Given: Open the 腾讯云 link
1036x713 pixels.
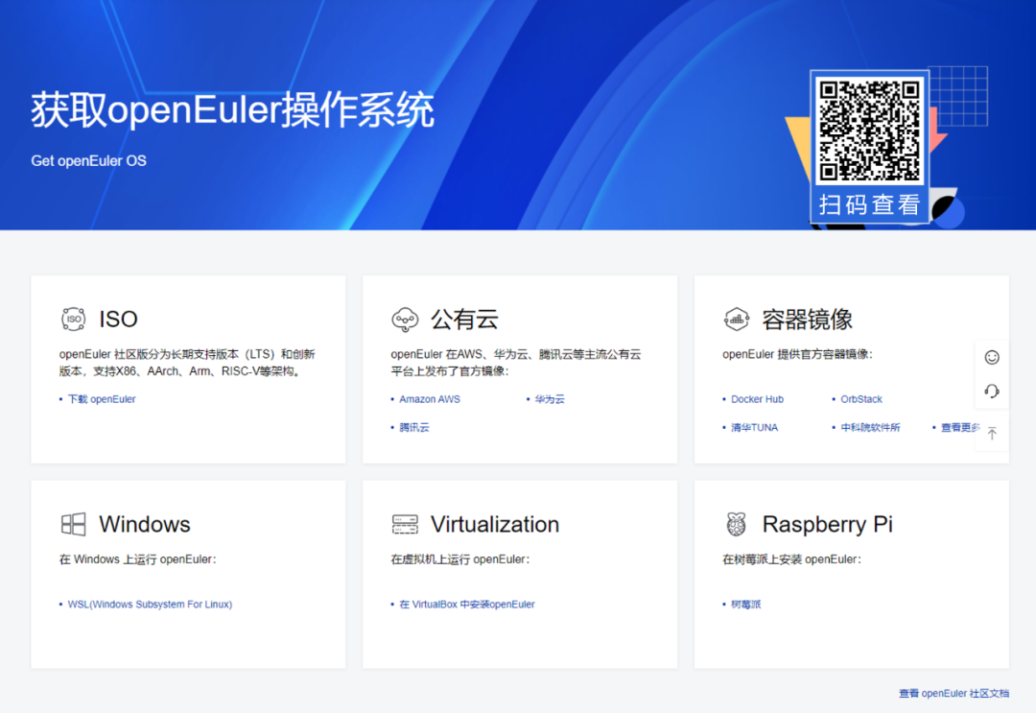Looking at the screenshot, I should coord(414,428).
